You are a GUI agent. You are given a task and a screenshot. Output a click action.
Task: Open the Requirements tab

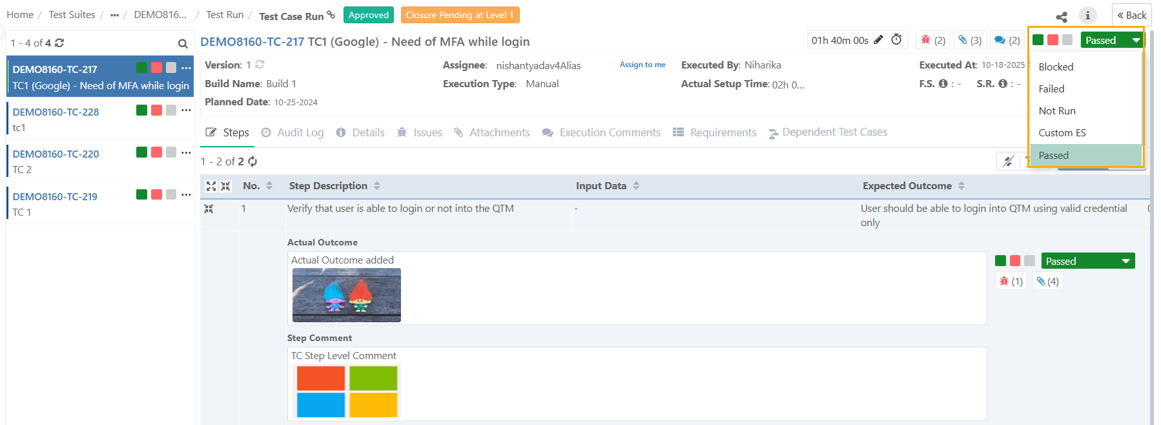point(714,132)
